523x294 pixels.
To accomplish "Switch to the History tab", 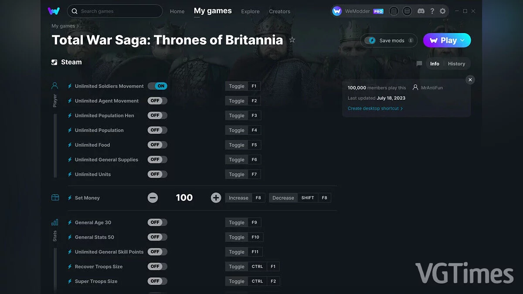I will click(x=456, y=64).
